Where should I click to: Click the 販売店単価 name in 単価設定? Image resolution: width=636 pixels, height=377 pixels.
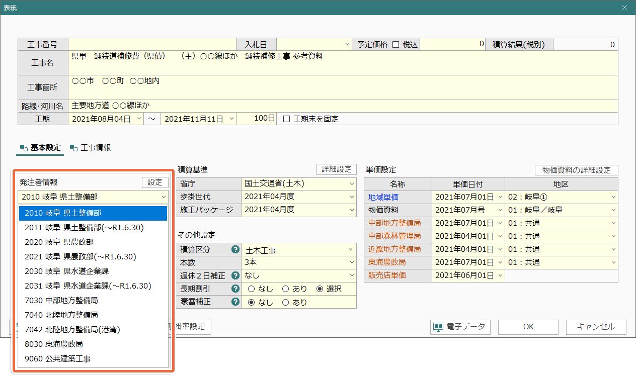pos(387,275)
